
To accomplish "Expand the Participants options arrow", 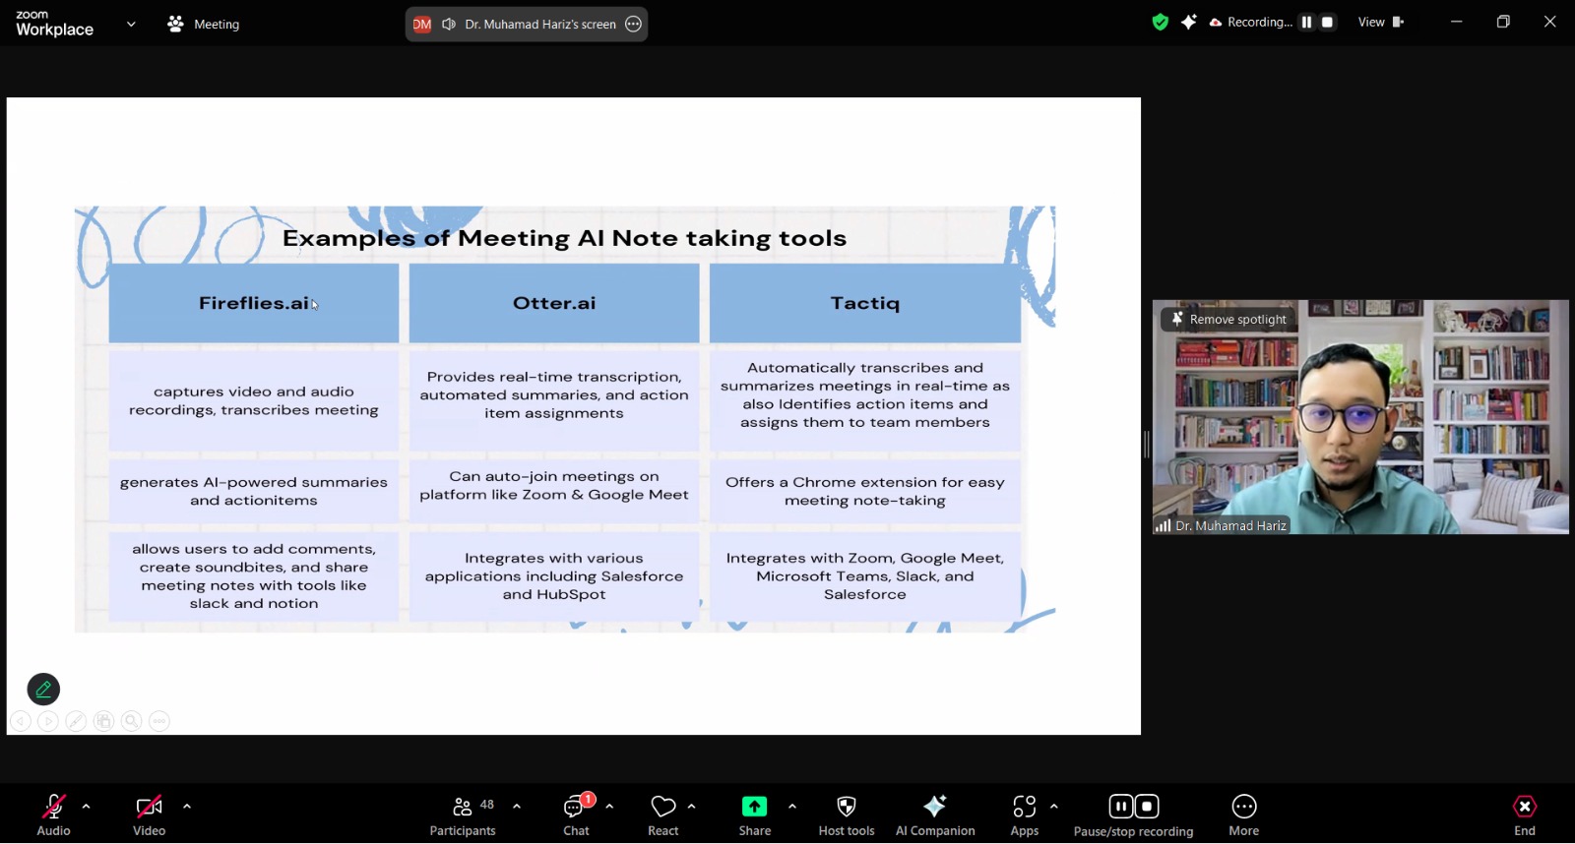I will pos(517,807).
